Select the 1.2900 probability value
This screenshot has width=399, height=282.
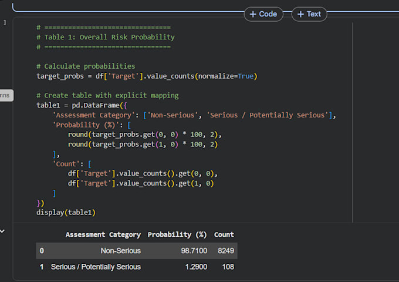(x=196, y=267)
